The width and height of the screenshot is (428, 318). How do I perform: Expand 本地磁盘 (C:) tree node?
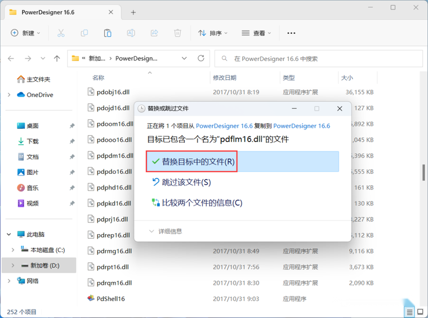(13, 250)
